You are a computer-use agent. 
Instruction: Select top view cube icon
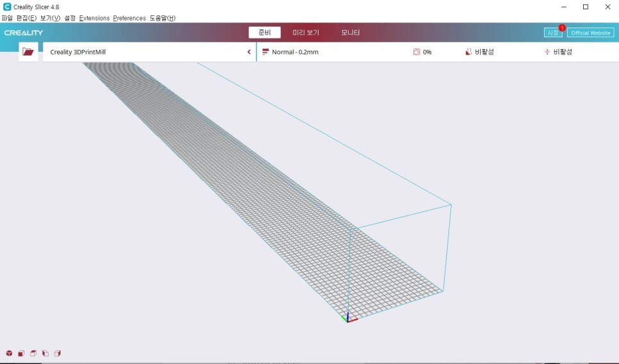click(33, 353)
